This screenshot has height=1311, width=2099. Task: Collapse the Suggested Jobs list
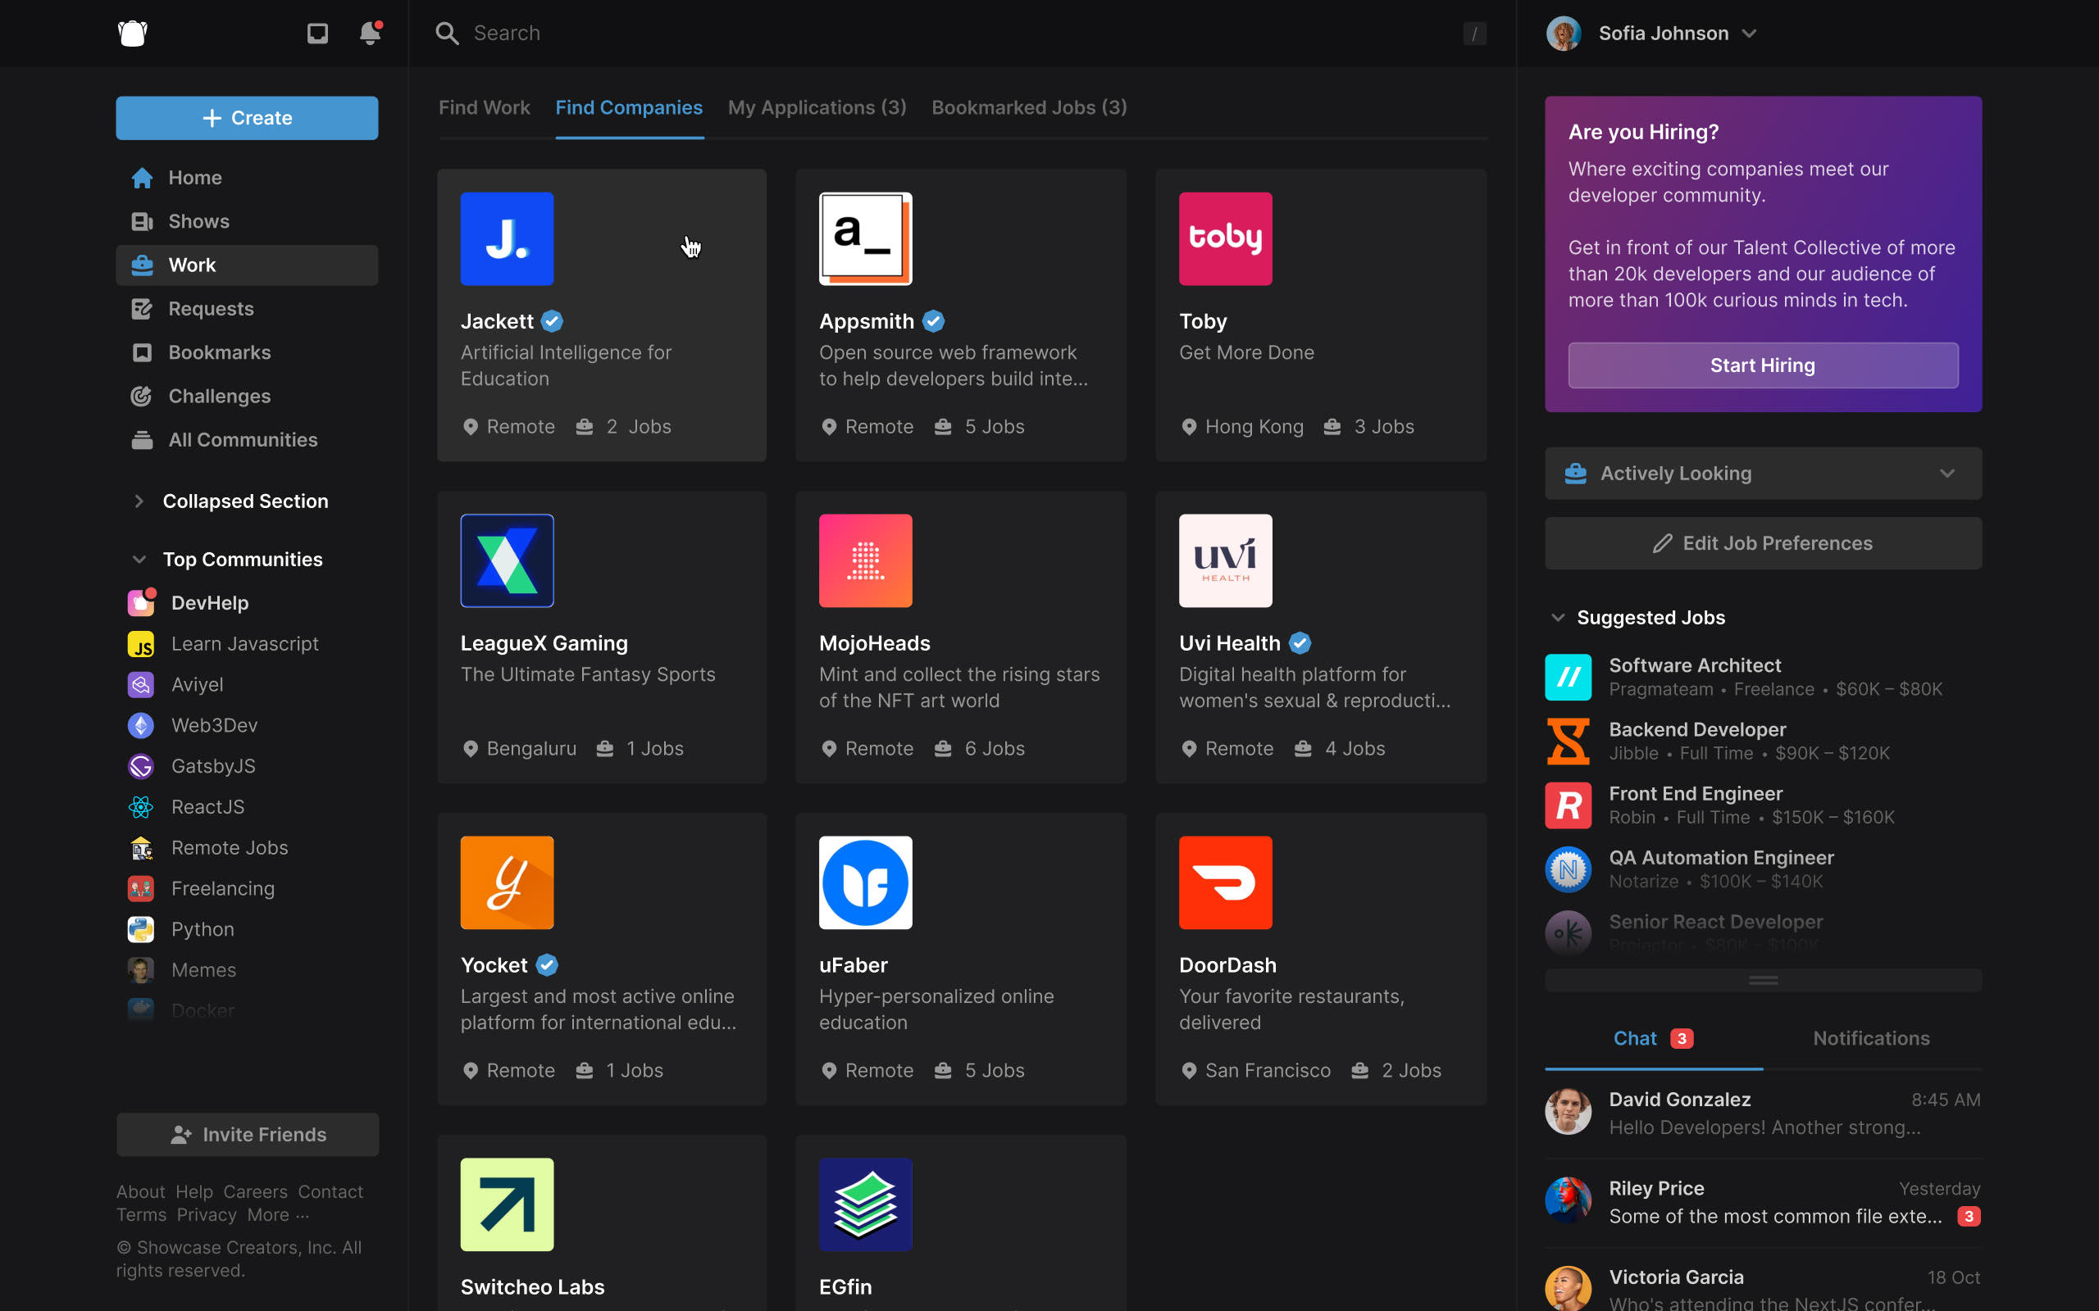(1558, 617)
